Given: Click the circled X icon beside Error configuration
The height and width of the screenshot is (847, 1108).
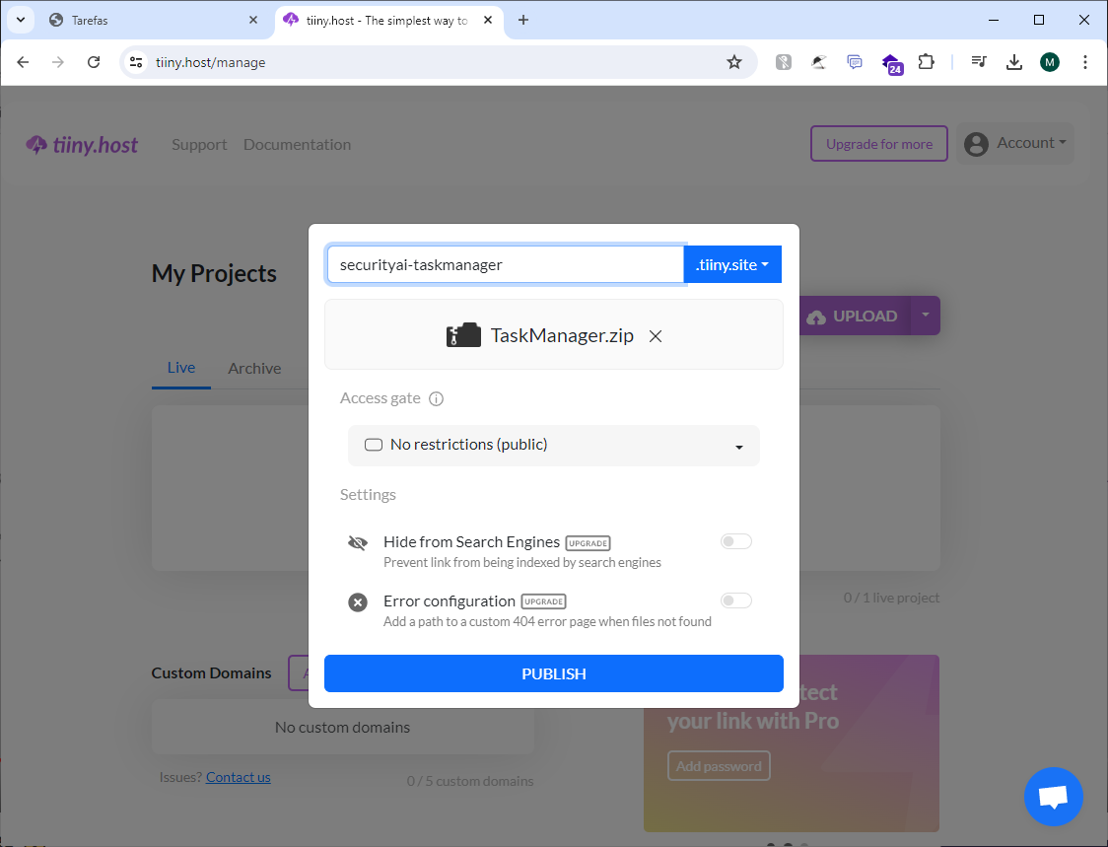Looking at the screenshot, I should click(x=358, y=602).
